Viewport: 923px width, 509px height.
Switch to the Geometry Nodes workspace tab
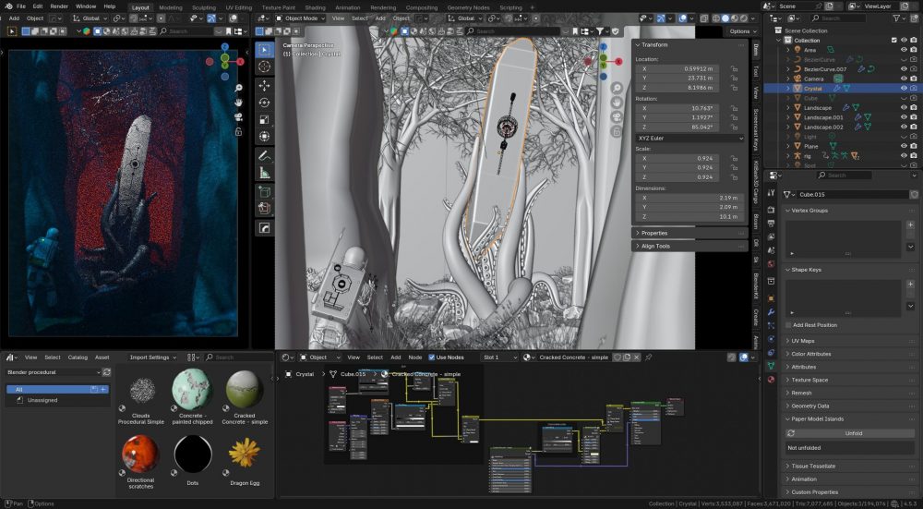[x=471, y=6]
